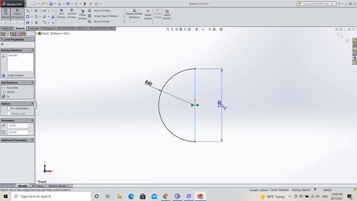This screenshot has width=357, height=201.
Task: Click Move Entities
Action: 99,21
